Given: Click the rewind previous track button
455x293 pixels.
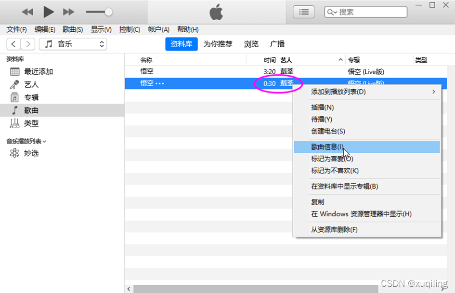Looking at the screenshot, I should click(27, 12).
